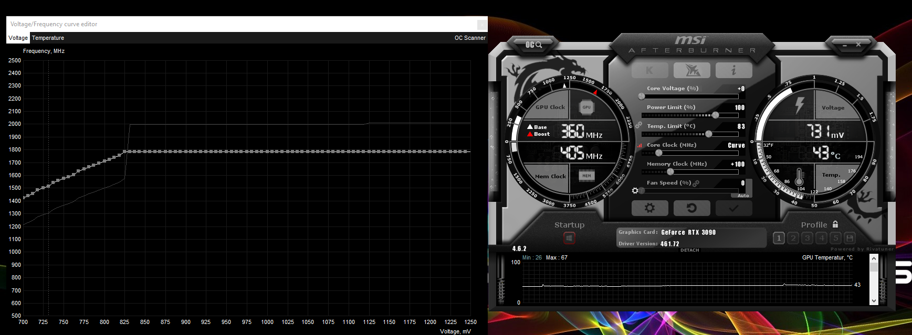Click the monitoring graph scrollbar thumb
This screenshot has width=912, height=335.
[x=874, y=267]
